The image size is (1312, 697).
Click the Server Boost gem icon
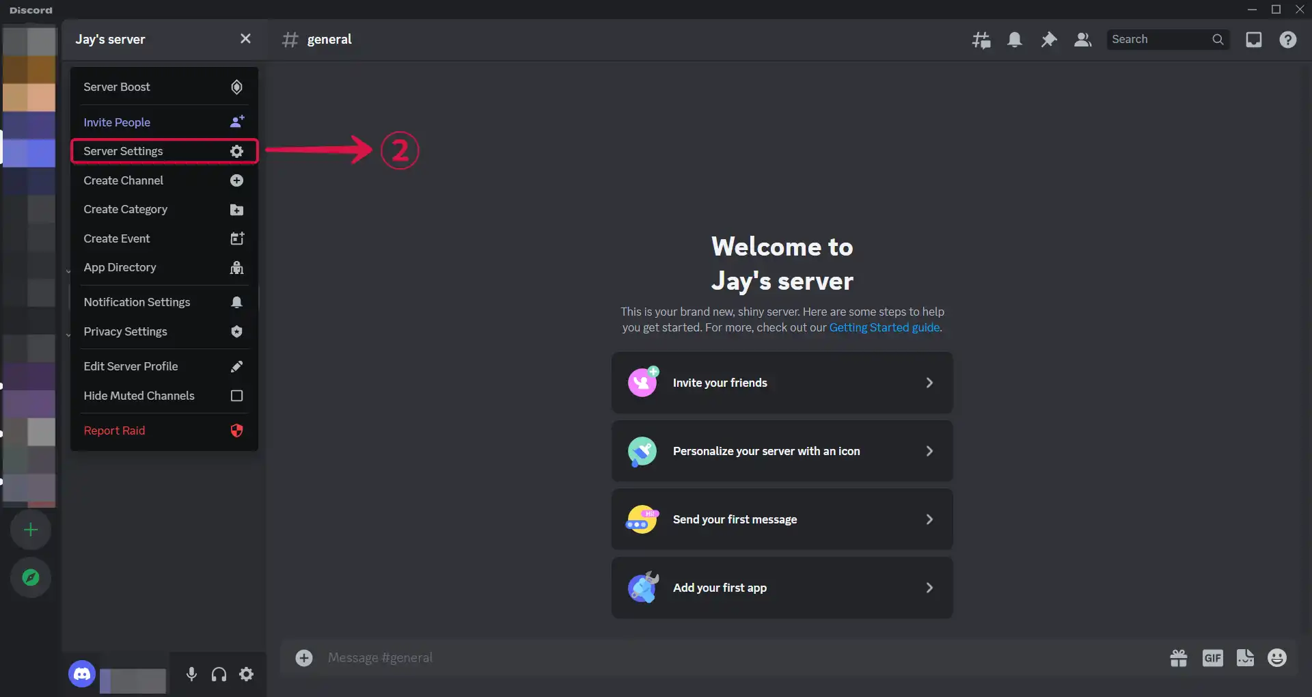[x=236, y=87]
